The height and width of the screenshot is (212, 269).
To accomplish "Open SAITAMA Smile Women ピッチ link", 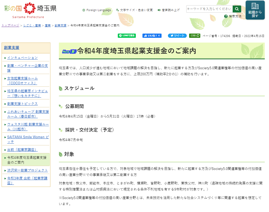I will point(28,139).
